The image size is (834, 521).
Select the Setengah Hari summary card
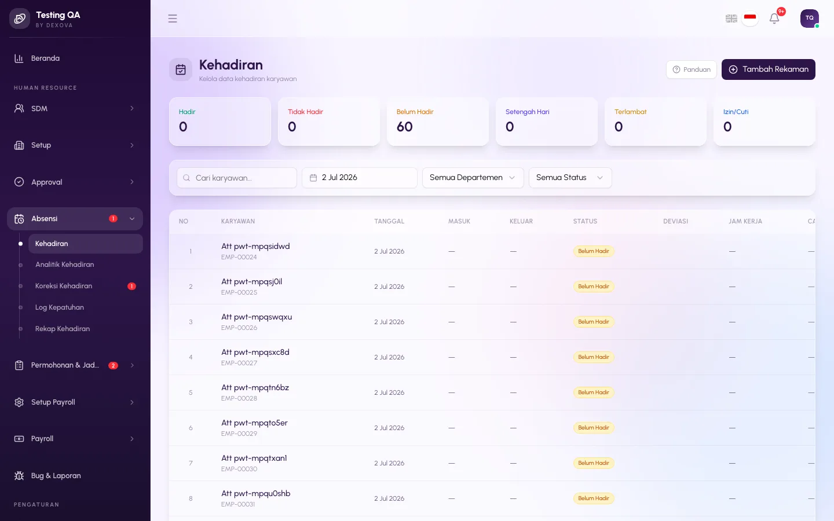(x=547, y=122)
